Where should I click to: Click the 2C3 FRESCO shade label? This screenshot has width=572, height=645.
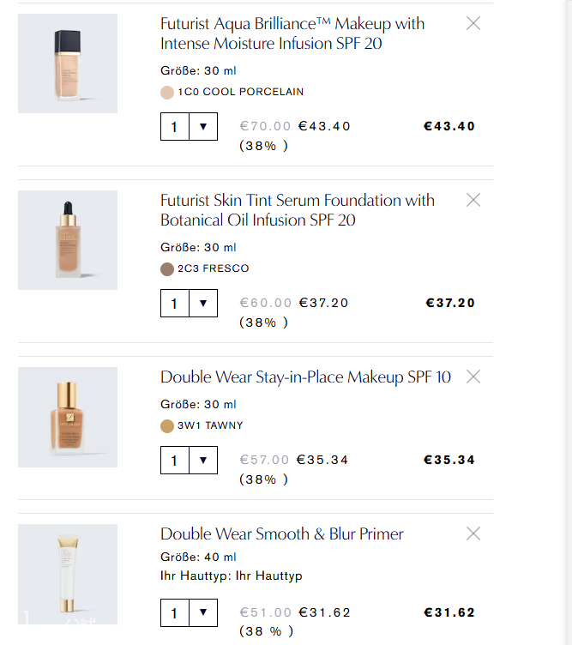click(x=213, y=268)
